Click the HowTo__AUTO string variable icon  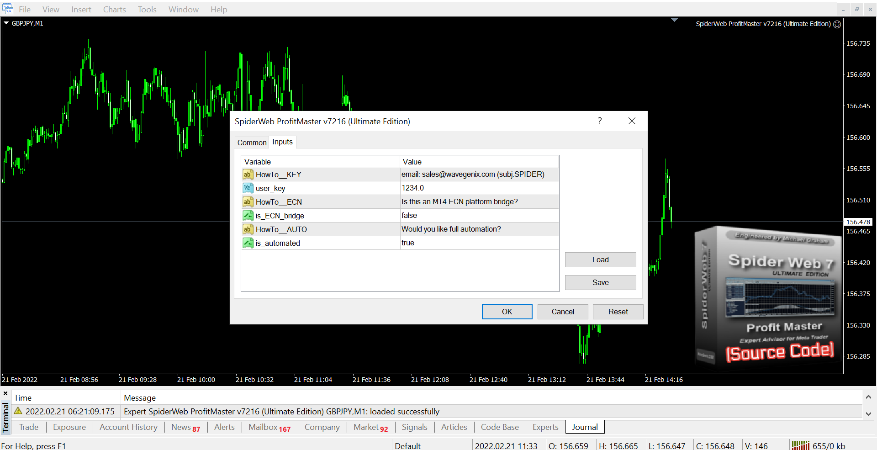[x=248, y=229]
